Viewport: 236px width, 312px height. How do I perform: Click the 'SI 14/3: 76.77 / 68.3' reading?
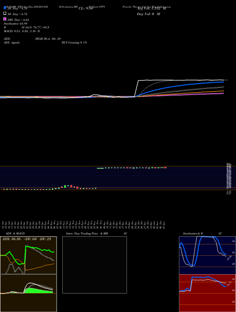click(35, 27)
